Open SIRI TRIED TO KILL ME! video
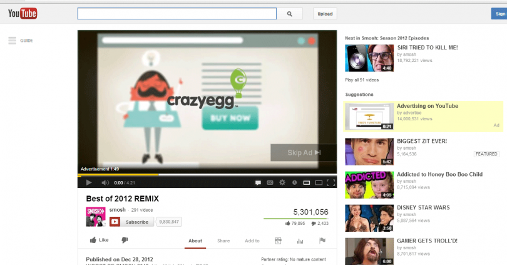The image size is (507, 265). click(x=428, y=48)
